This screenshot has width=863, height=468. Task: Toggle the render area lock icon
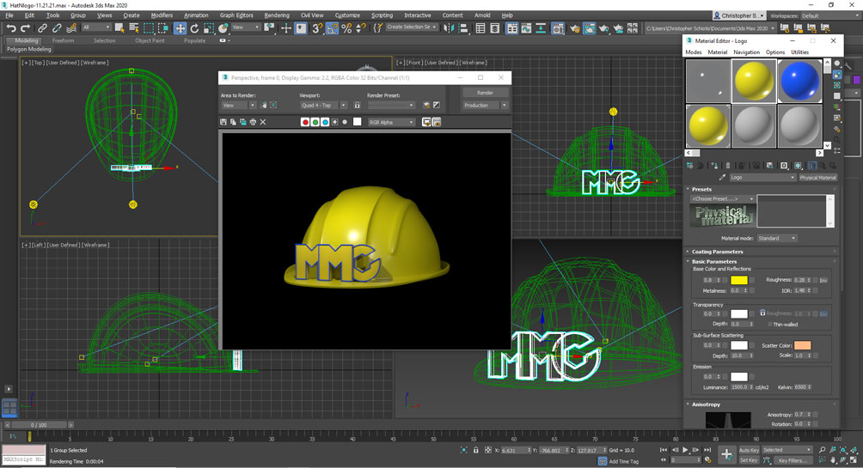pos(358,105)
